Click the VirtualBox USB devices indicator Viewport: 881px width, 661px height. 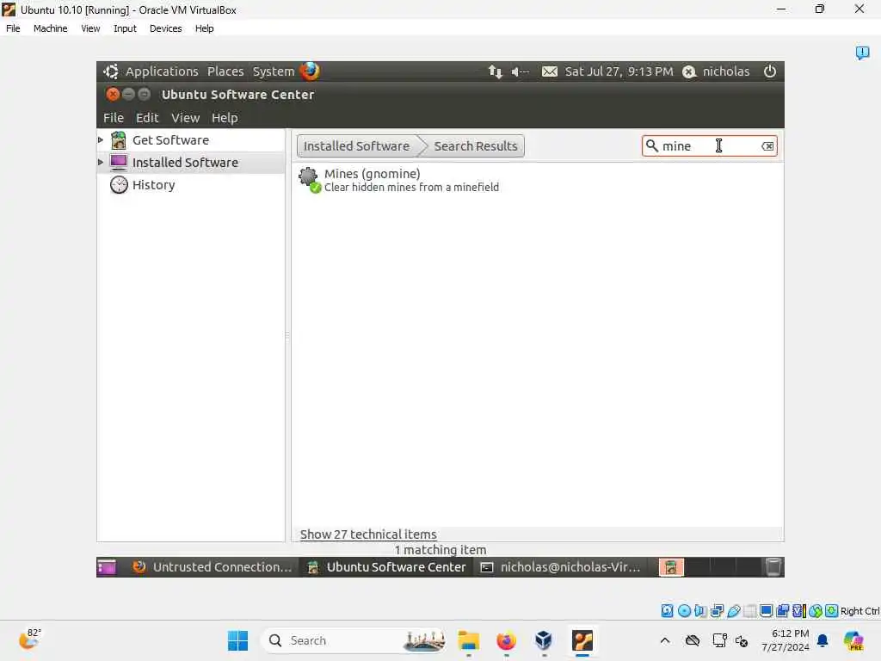point(733,611)
